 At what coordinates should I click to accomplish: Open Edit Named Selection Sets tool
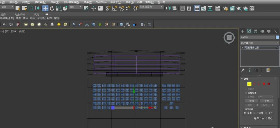pyautogui.click(x=136, y=8)
